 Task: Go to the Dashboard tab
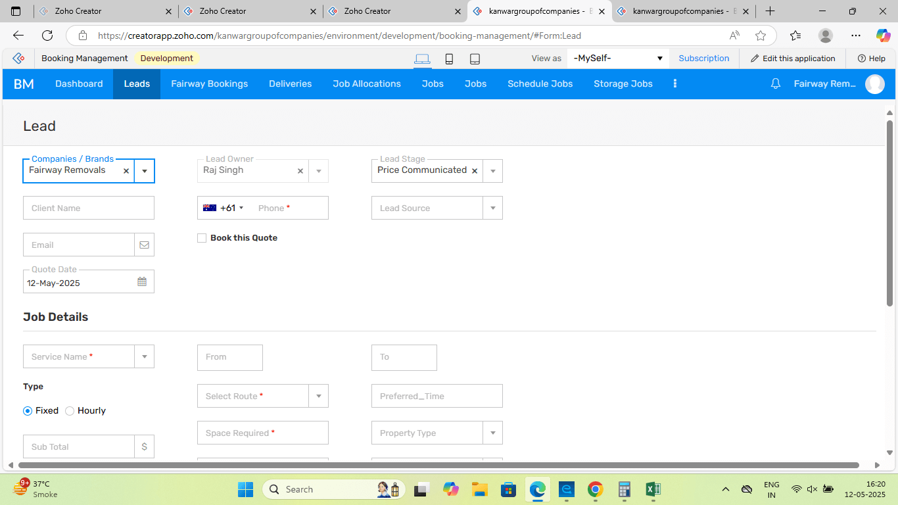coord(79,84)
